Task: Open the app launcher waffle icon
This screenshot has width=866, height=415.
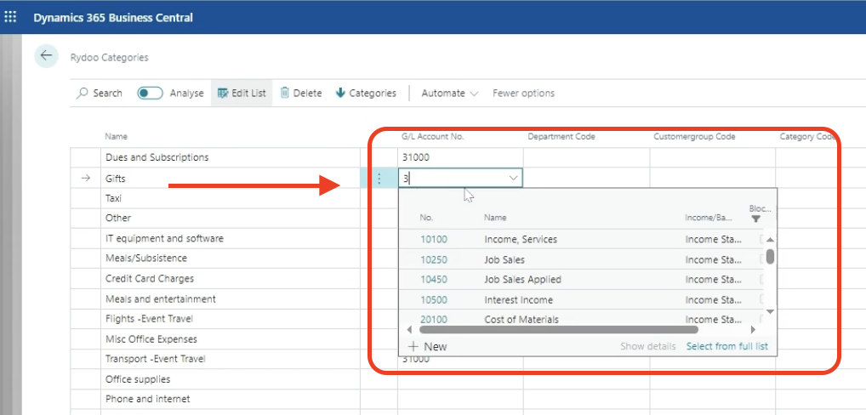Action: 10,17
